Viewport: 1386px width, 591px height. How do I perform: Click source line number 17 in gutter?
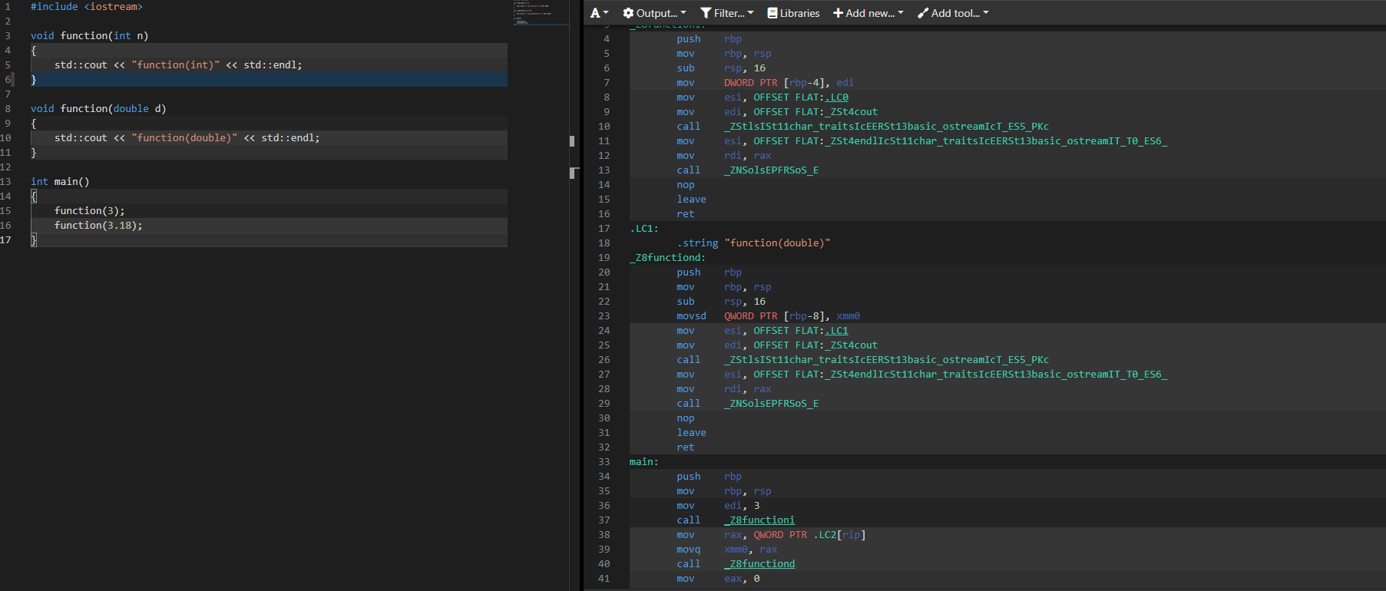6,240
